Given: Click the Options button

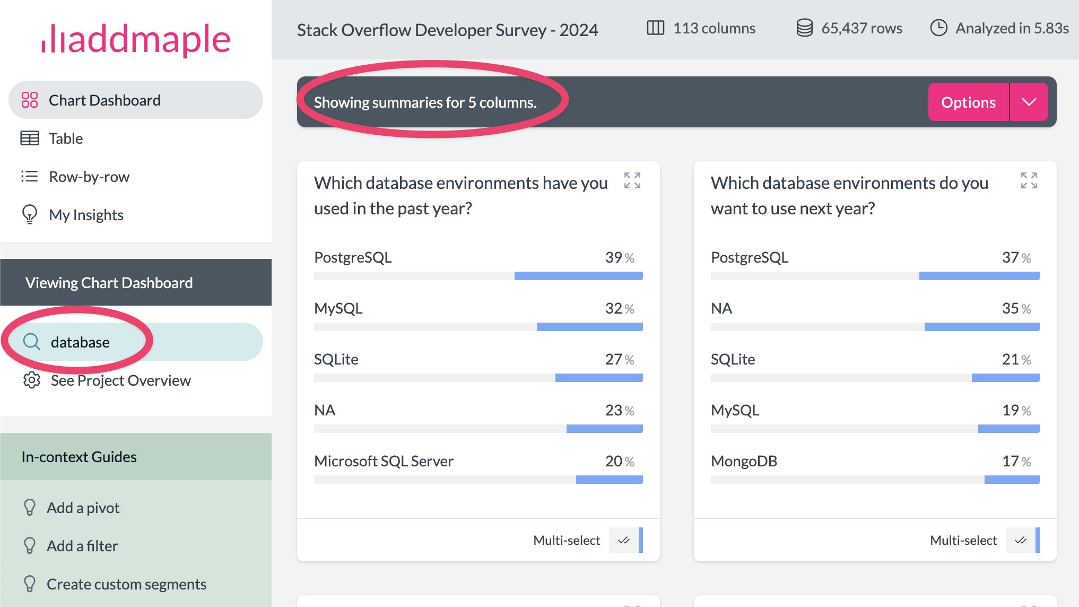Looking at the screenshot, I should [968, 102].
